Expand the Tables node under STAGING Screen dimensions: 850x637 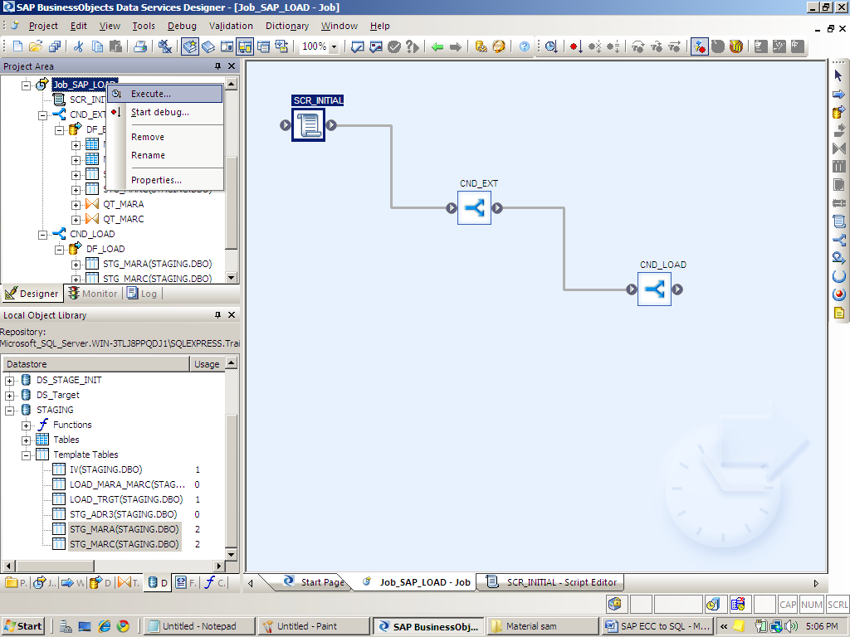26,440
